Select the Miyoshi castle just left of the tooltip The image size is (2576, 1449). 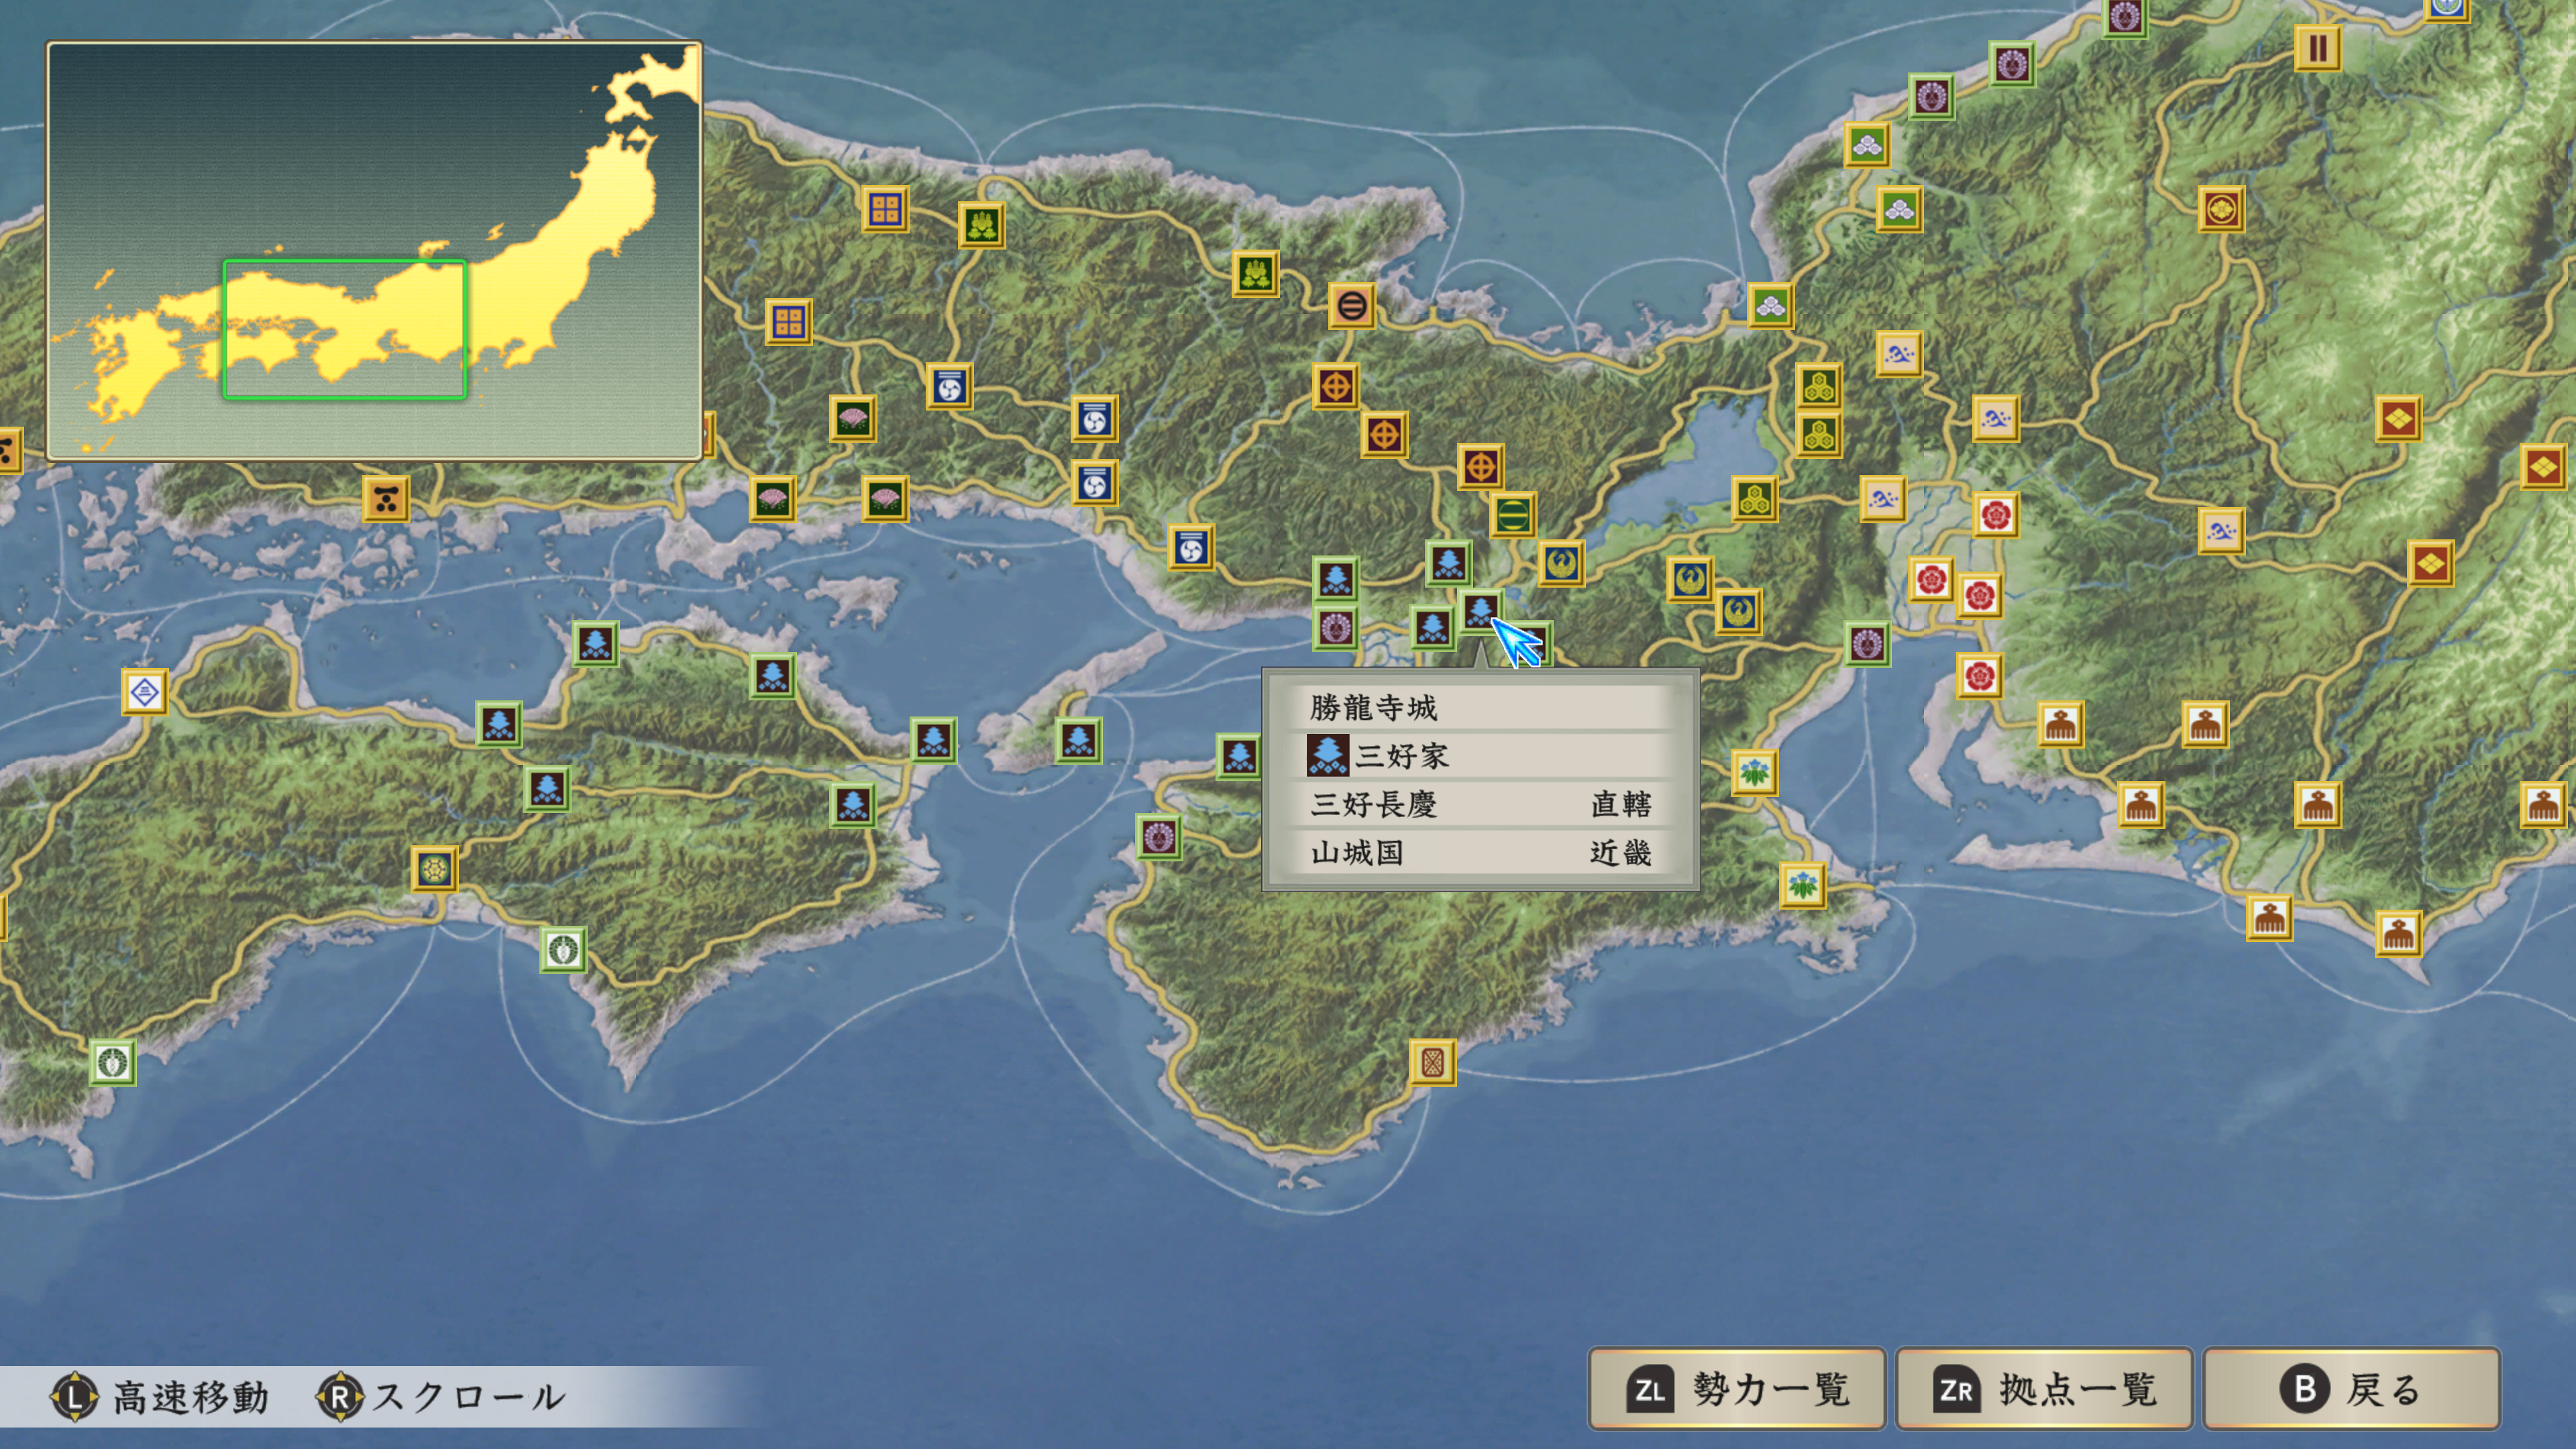pyautogui.click(x=1239, y=756)
